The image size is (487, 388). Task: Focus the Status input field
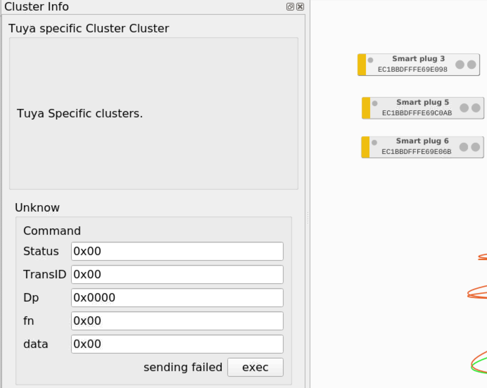click(177, 251)
